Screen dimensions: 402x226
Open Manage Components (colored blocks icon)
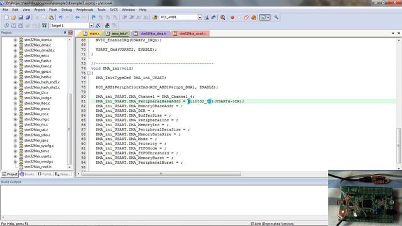(x=107, y=26)
